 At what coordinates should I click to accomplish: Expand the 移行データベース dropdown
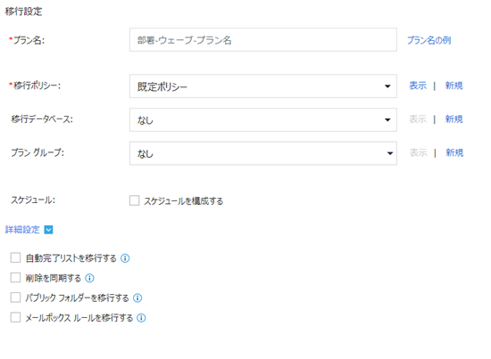pyautogui.click(x=263, y=120)
